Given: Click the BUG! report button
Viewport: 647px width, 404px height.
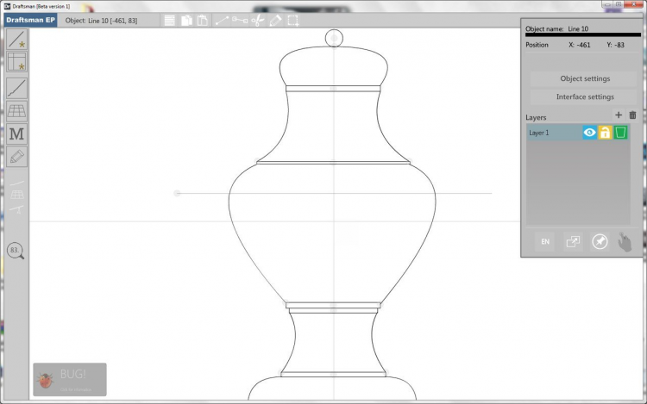Looking at the screenshot, I should (x=70, y=379).
